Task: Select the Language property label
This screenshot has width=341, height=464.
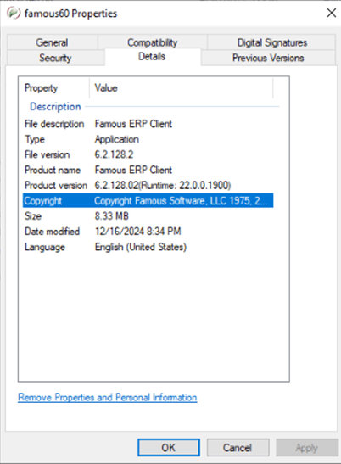Action: [x=45, y=247]
